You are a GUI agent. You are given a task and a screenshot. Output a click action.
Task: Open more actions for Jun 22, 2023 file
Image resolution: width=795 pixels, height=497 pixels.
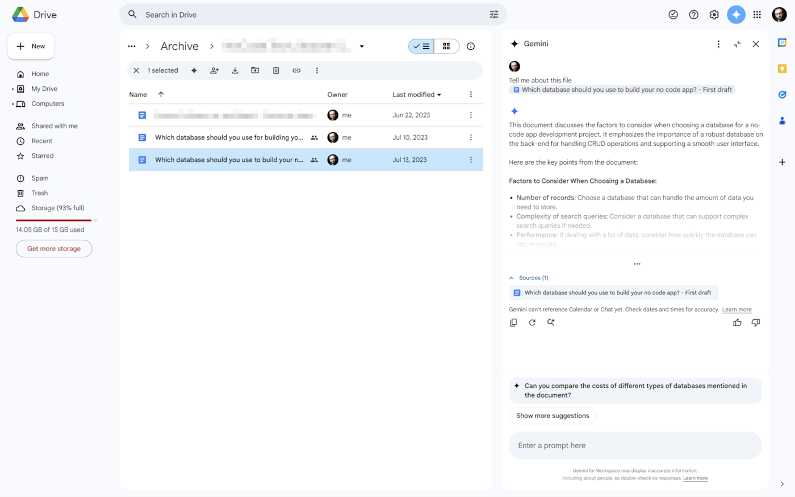click(x=471, y=115)
